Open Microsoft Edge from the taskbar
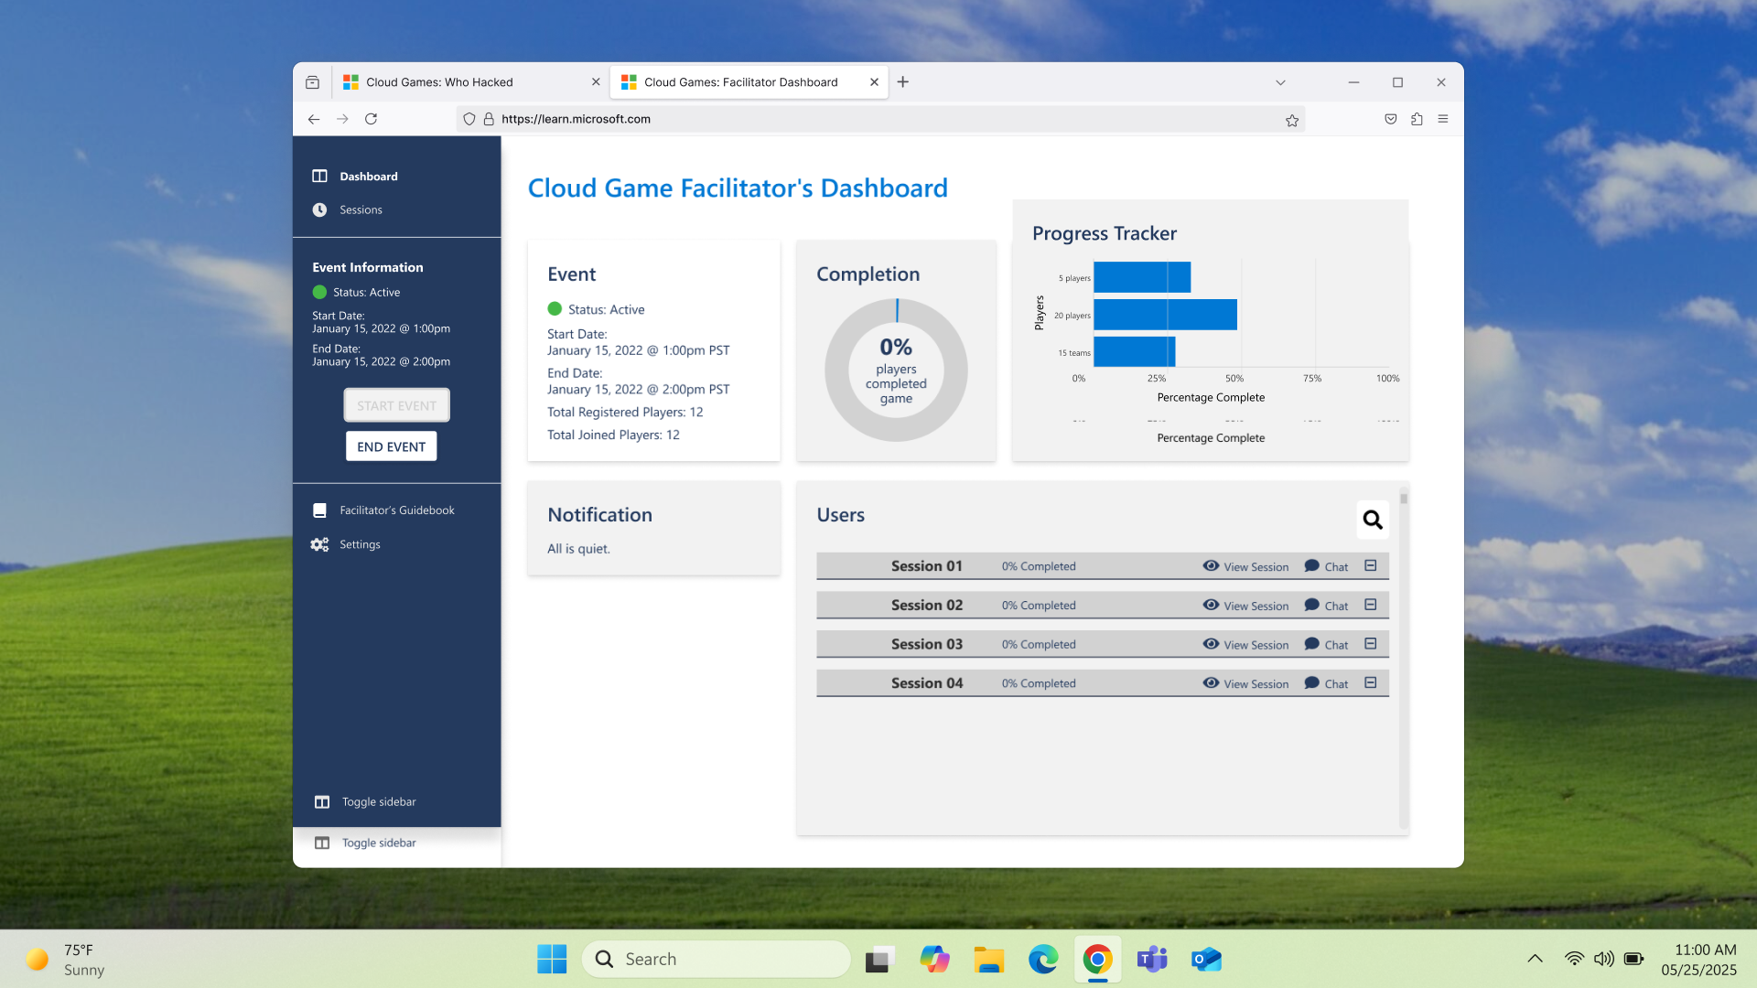The image size is (1757, 988). [1042, 959]
